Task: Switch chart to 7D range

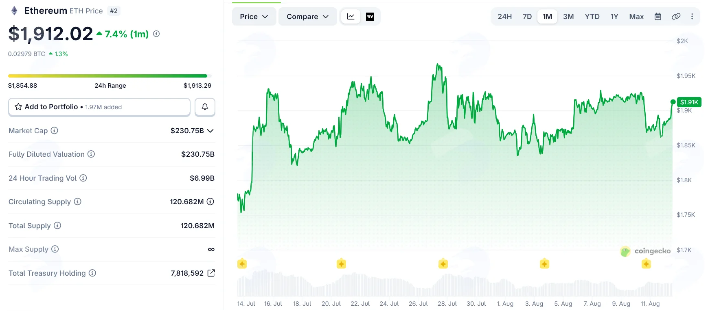Action: [527, 17]
